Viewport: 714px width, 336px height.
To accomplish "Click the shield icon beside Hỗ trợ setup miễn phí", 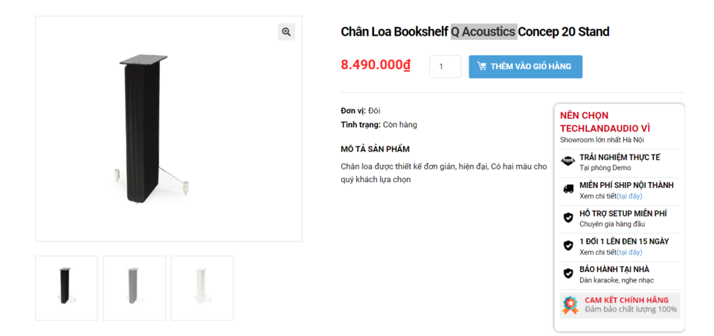I will click(567, 218).
